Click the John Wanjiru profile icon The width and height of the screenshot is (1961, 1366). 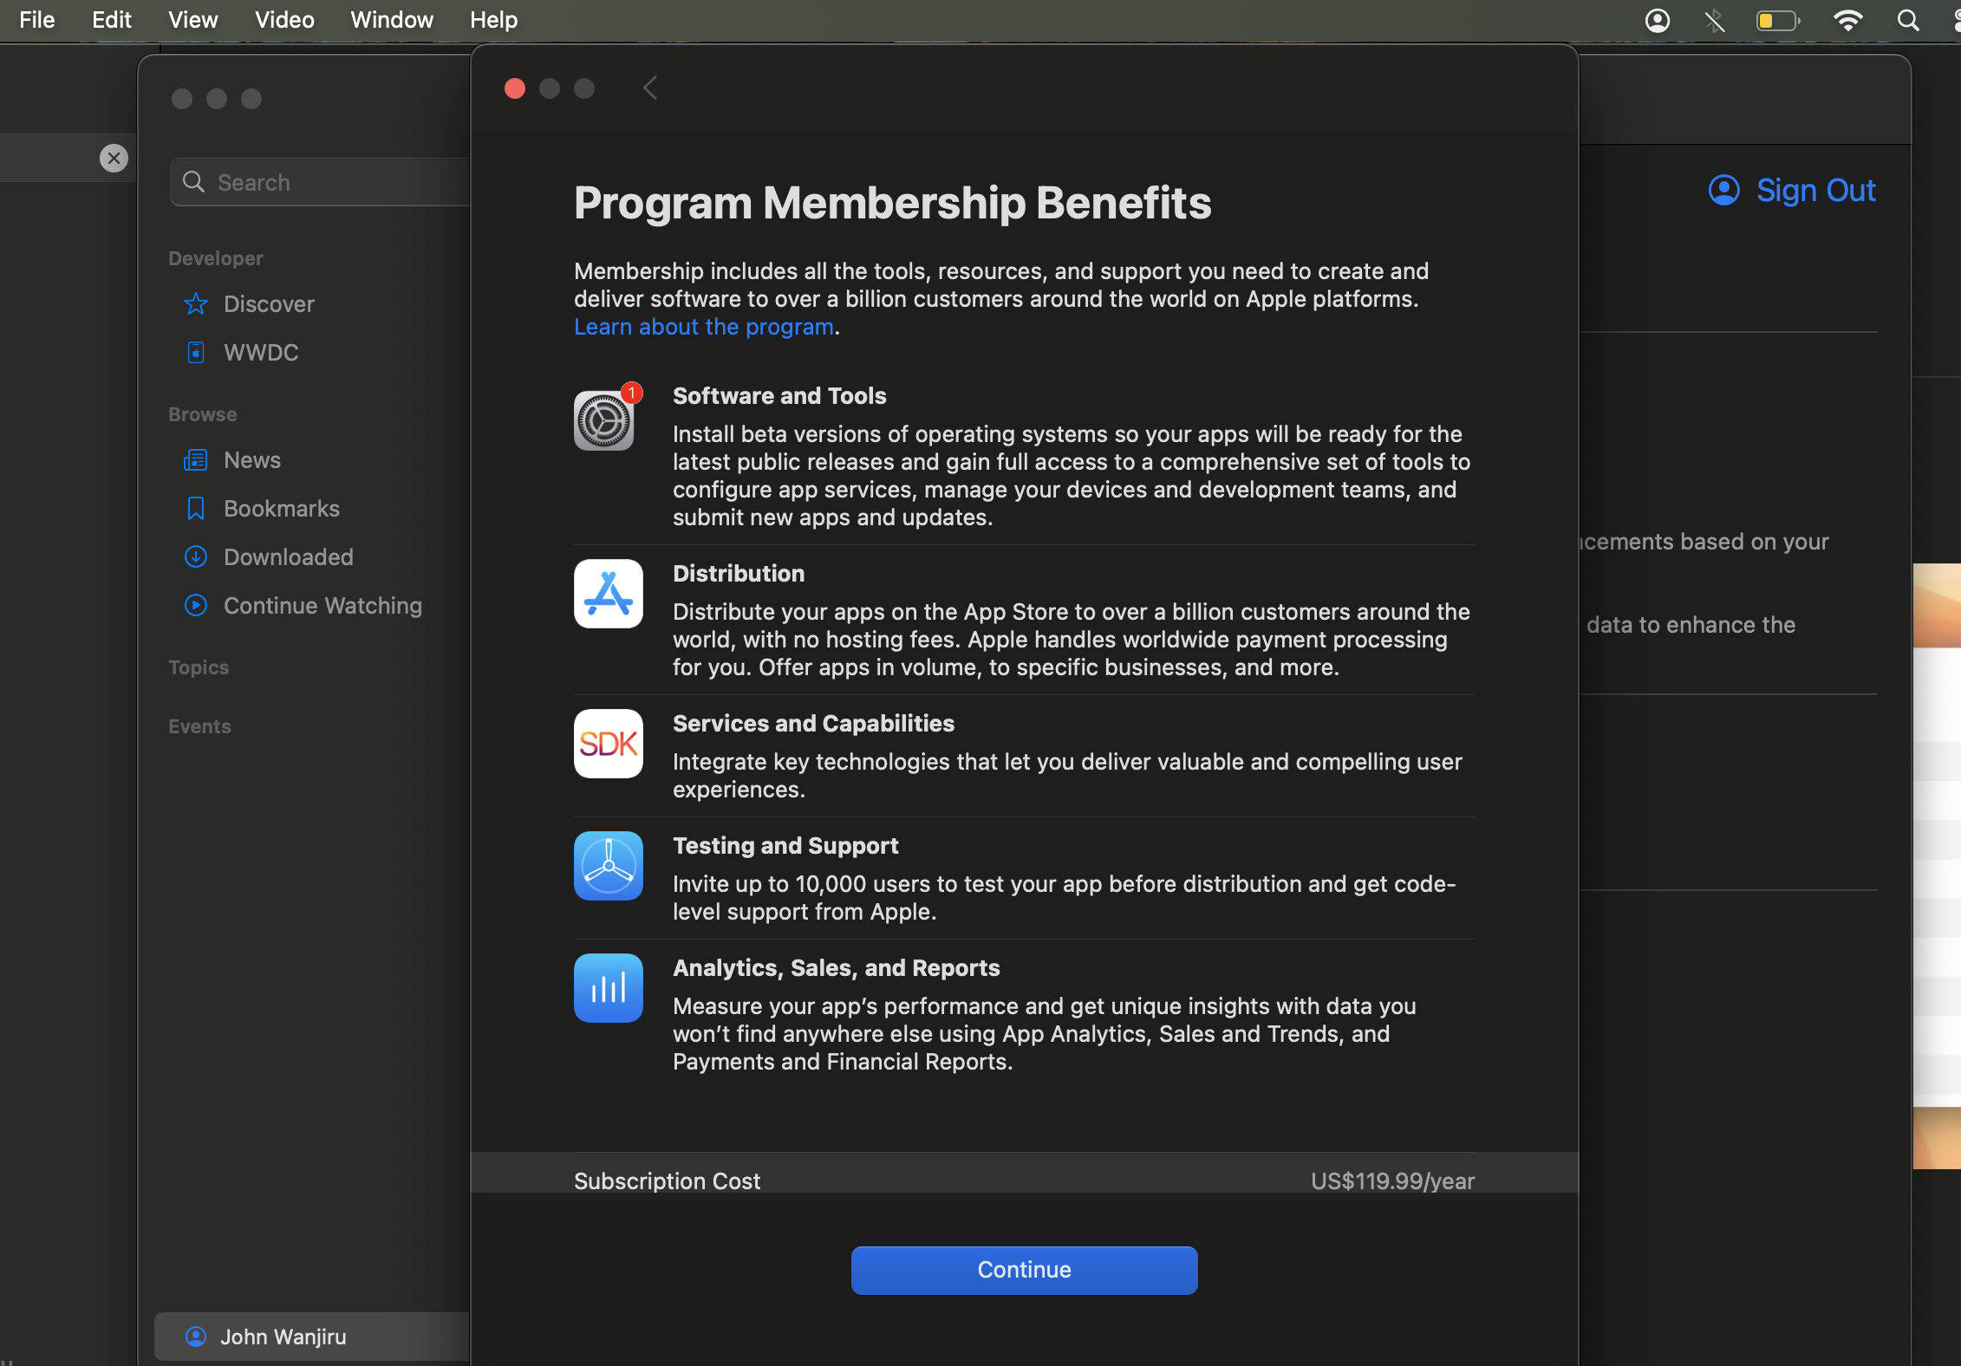click(196, 1337)
